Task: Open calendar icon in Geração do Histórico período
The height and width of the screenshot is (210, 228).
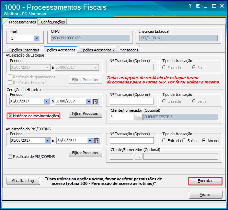Action: coord(95,101)
